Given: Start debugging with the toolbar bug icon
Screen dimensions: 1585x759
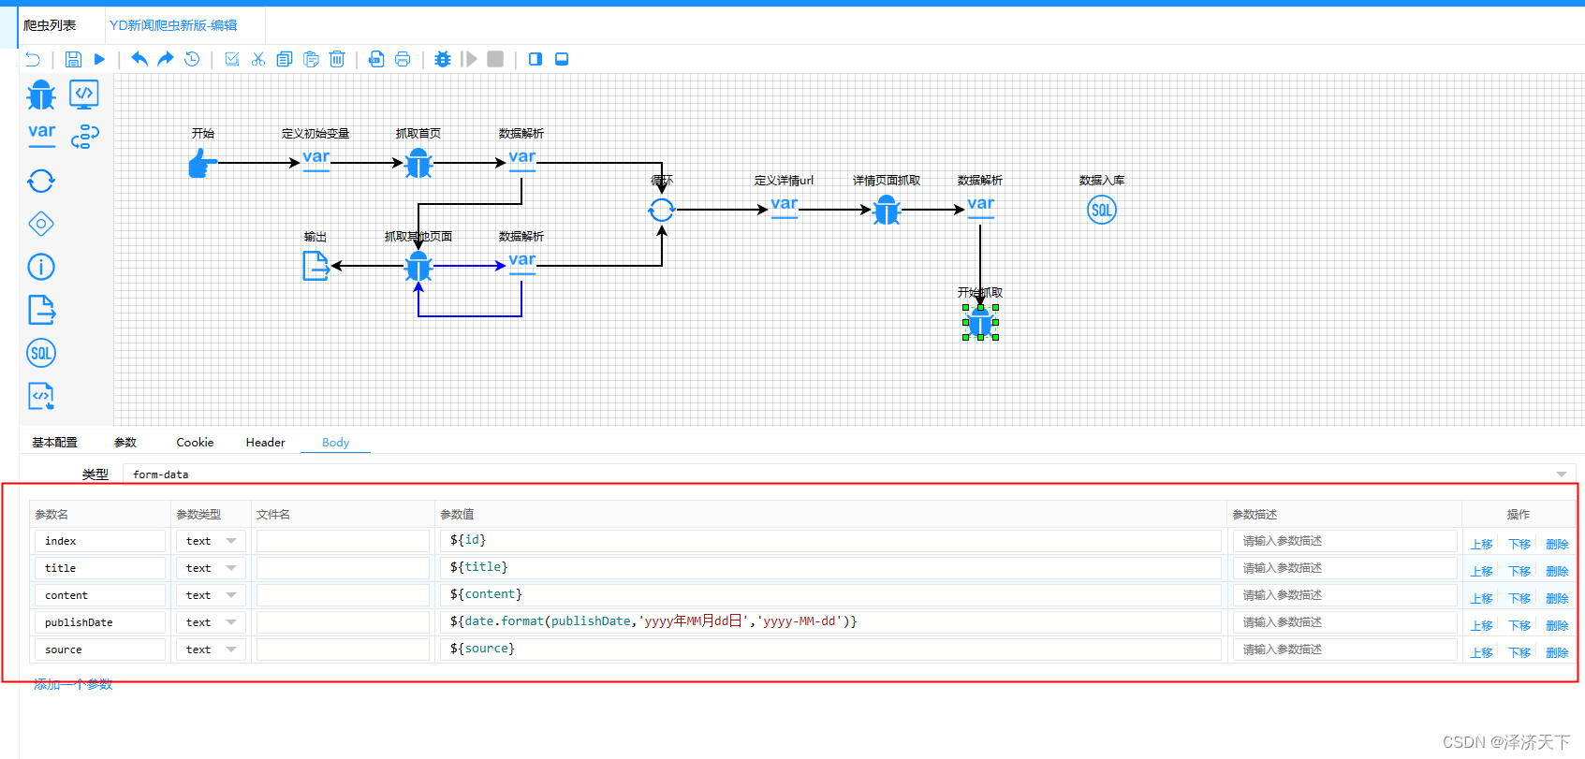Looking at the screenshot, I should point(443,59).
